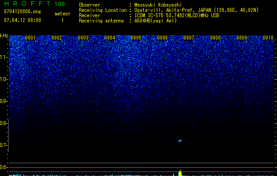The width and height of the screenshot is (277, 176).
Task: Click the 'meteor' count label
Action: point(63,14)
